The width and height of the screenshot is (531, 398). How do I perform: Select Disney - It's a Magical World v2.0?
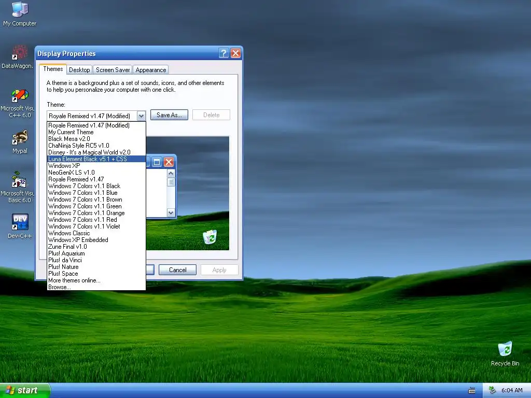click(x=96, y=152)
